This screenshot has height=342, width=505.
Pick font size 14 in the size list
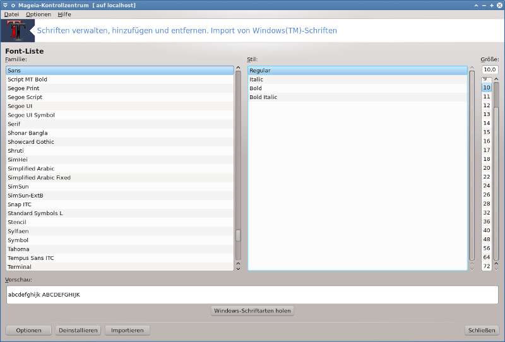click(x=487, y=123)
